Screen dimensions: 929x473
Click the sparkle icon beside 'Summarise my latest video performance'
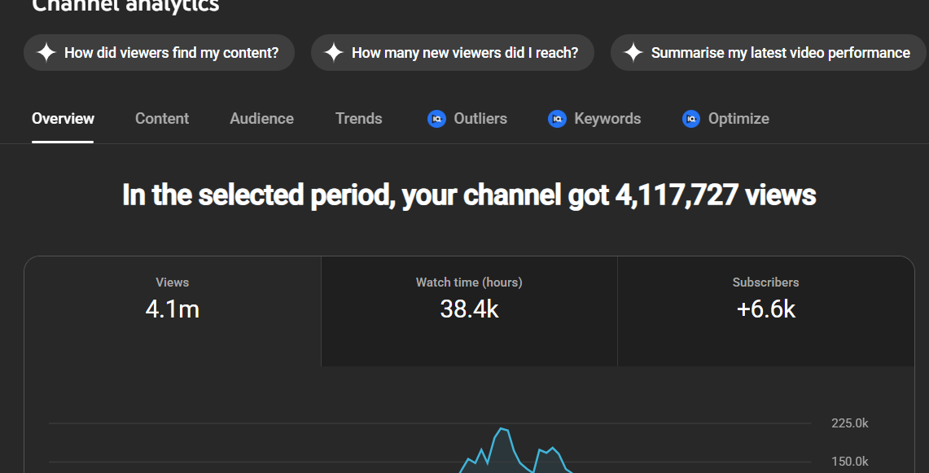point(633,53)
